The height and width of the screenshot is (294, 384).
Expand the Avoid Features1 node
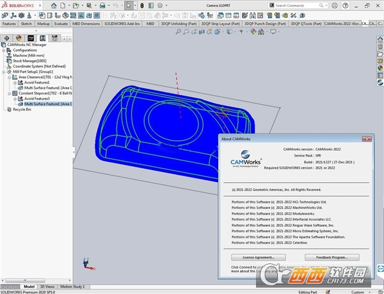(x=15, y=82)
